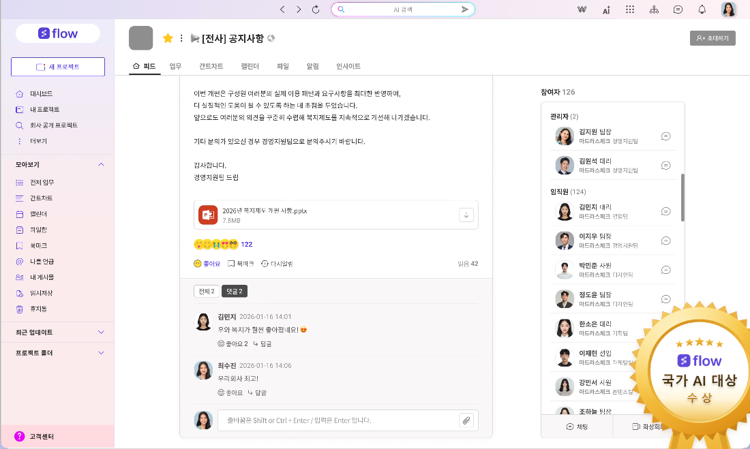Set 다시알림 reminder on post
This screenshot has height=449, width=750.
pos(277,264)
